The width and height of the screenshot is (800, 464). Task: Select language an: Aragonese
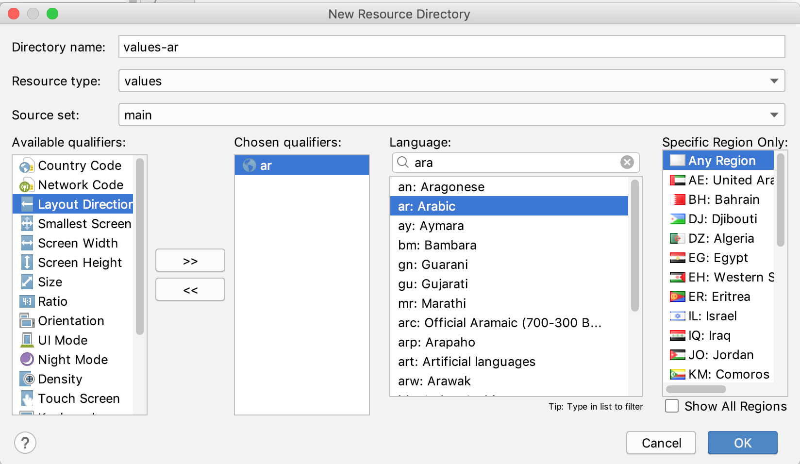click(509, 186)
